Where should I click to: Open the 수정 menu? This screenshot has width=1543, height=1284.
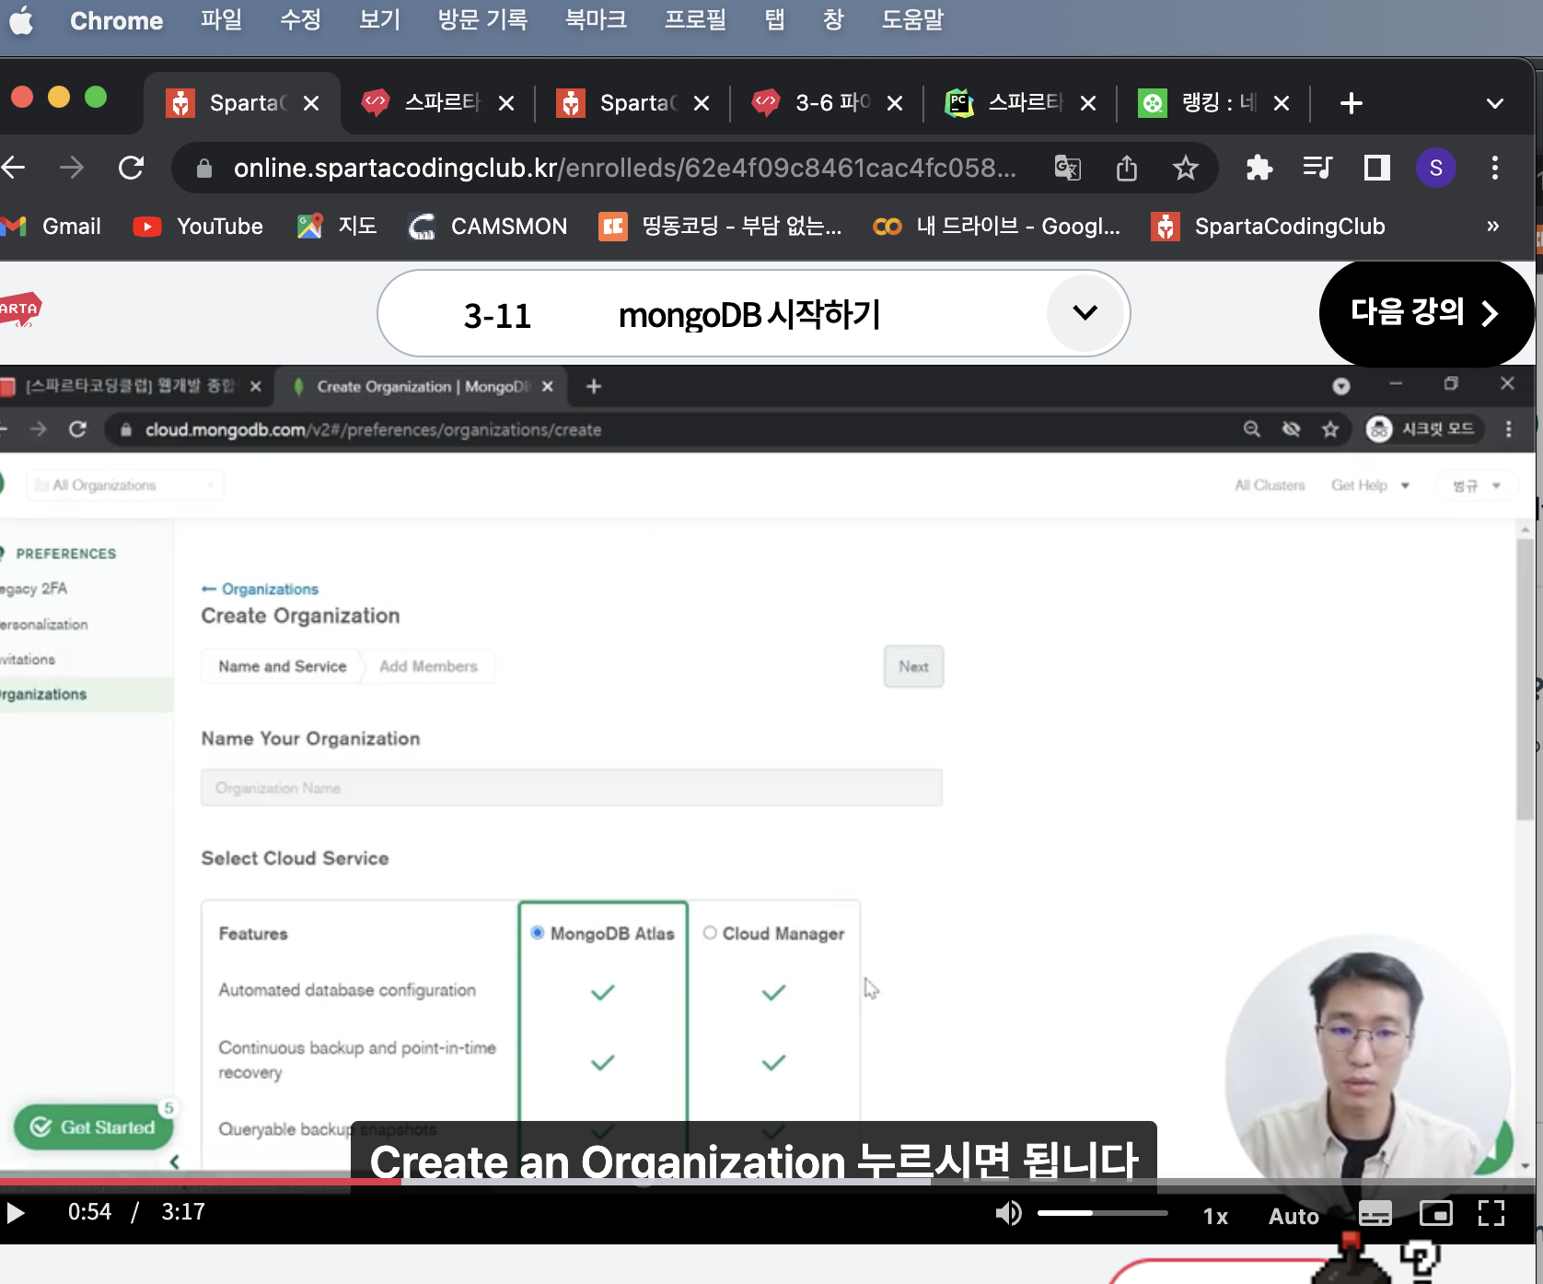coord(300,20)
